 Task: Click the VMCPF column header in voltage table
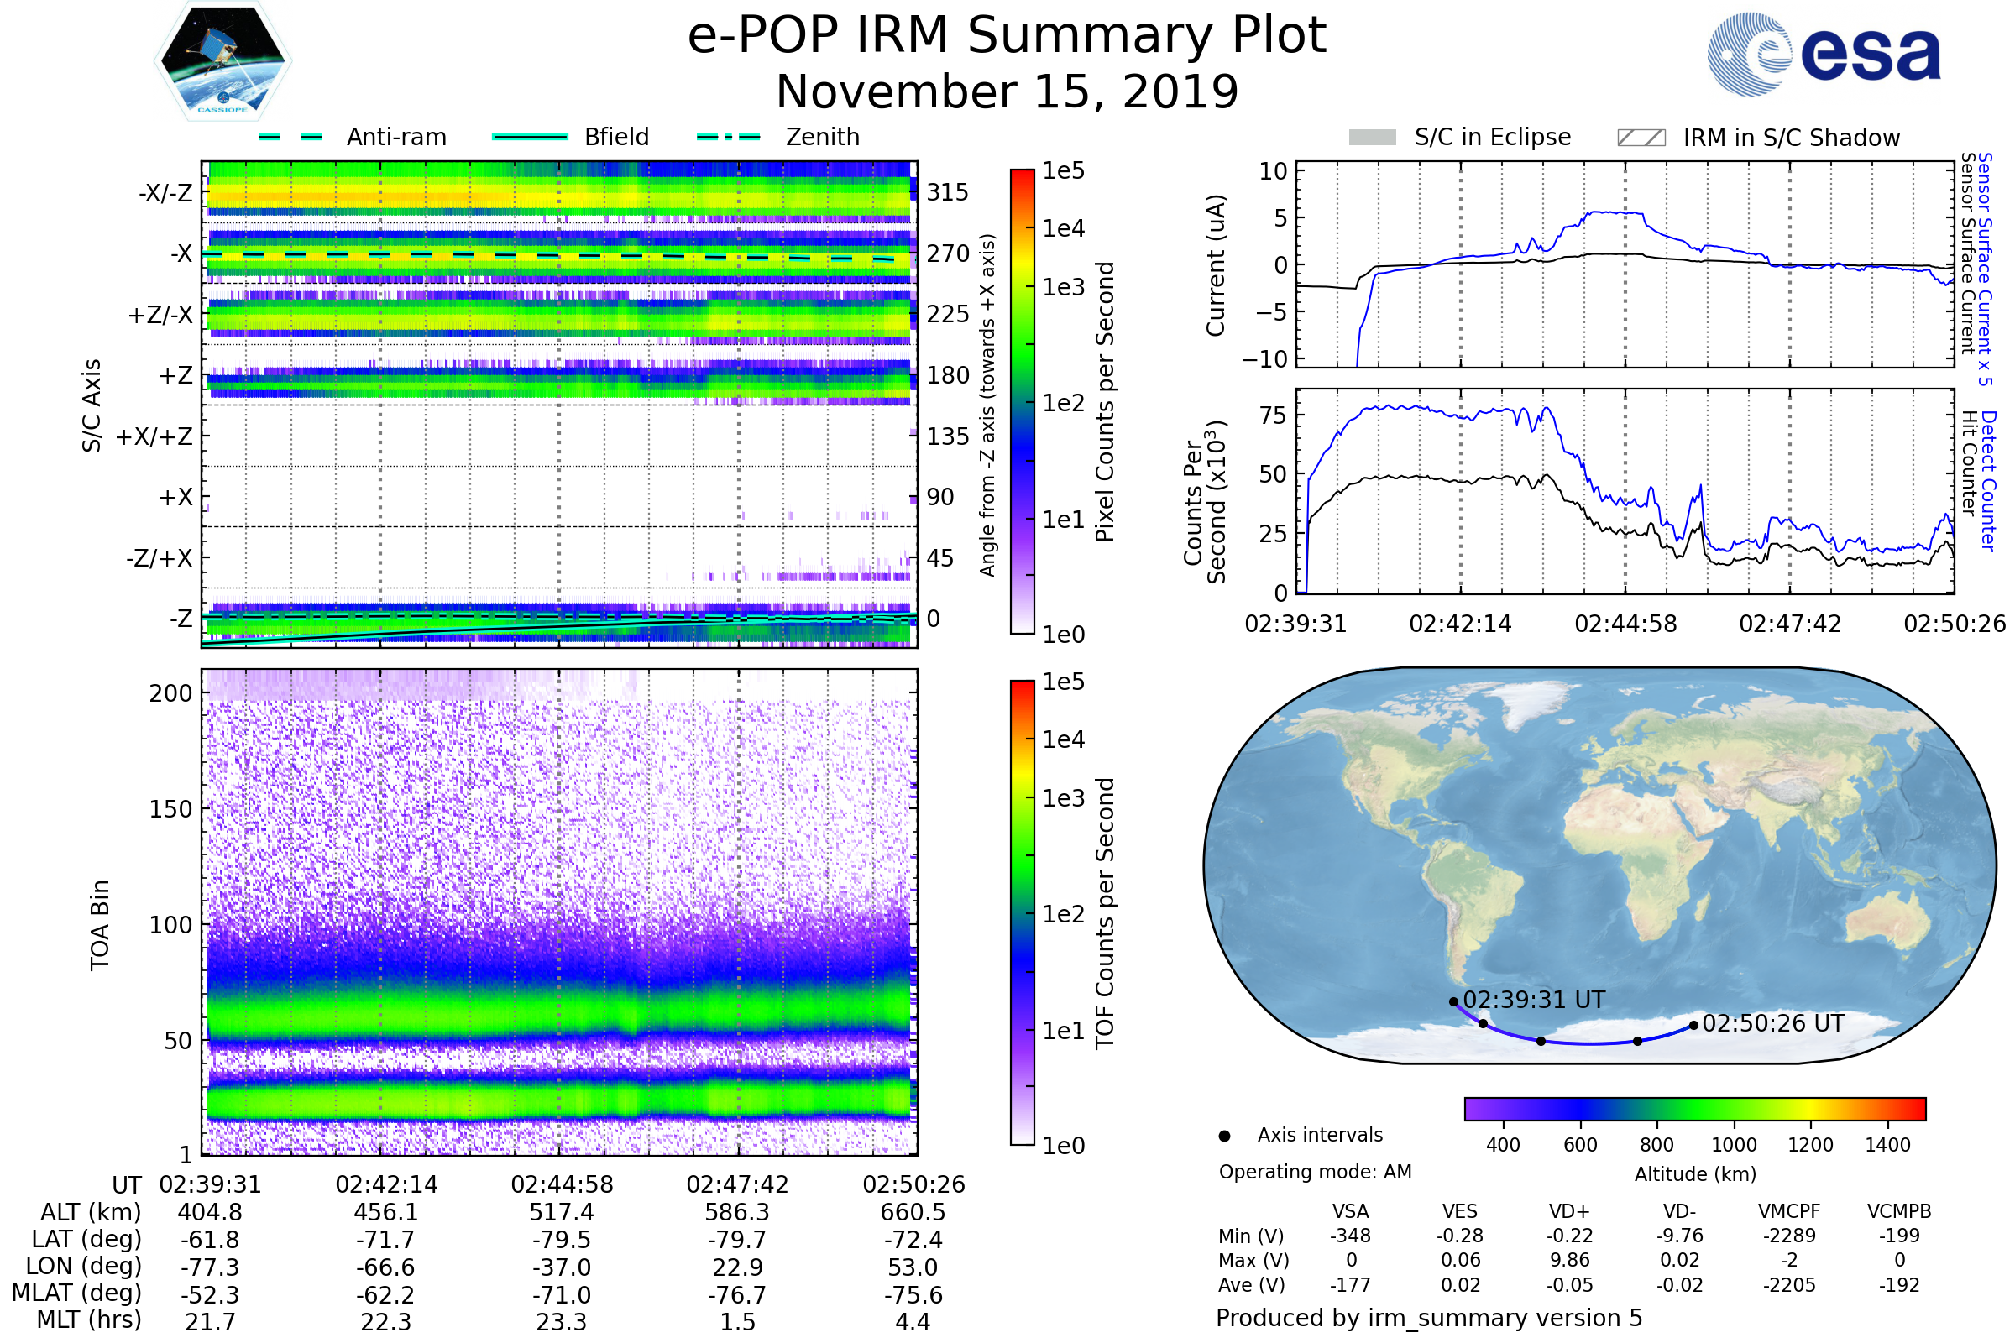(1789, 1211)
